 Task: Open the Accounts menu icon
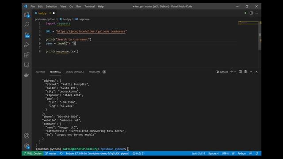(x=27, y=136)
